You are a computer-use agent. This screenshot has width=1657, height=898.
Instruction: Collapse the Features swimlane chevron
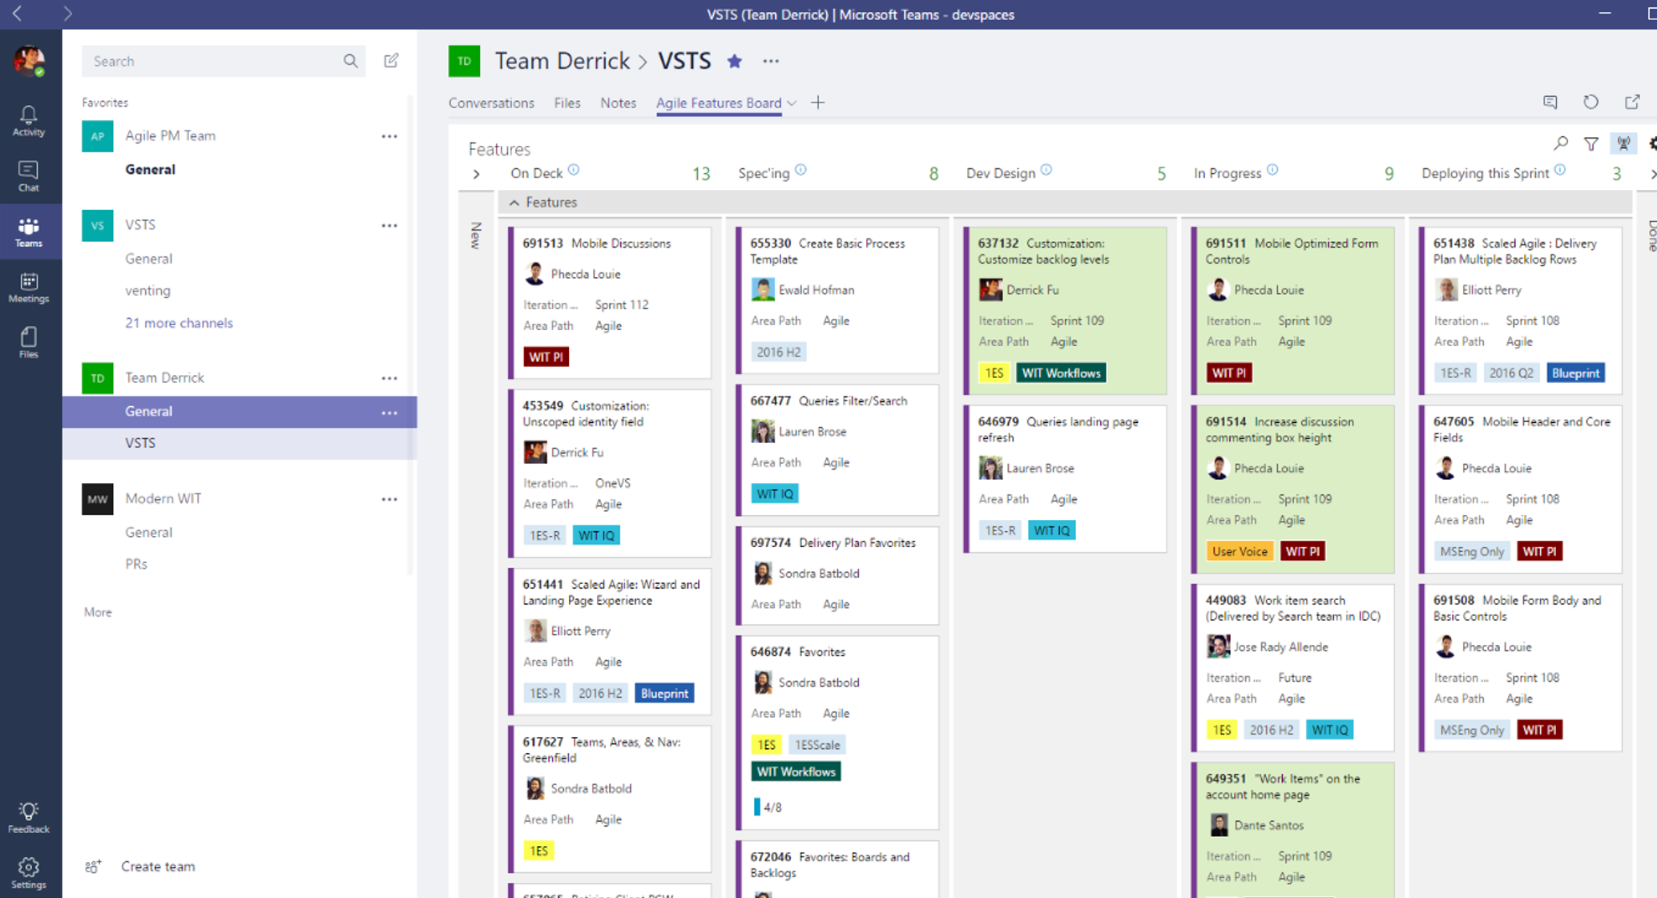click(x=514, y=202)
